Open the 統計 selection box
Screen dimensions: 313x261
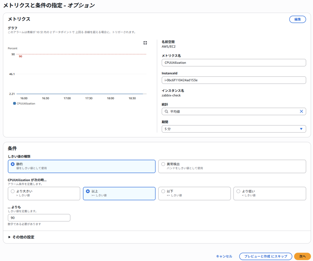(x=234, y=111)
